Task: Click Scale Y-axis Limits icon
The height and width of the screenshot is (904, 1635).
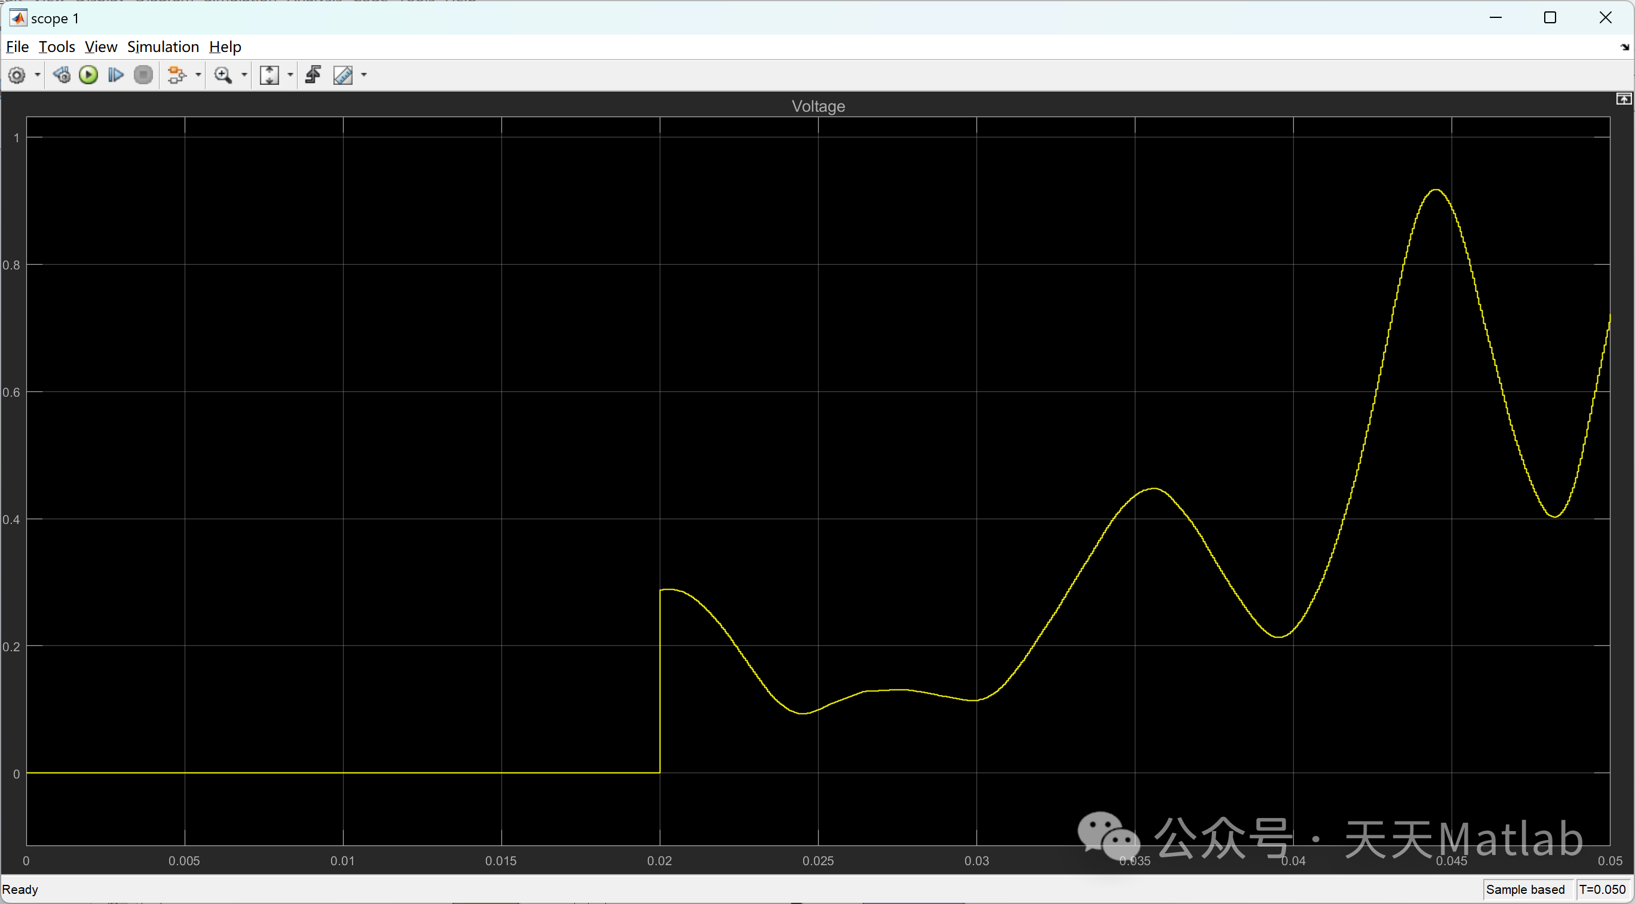Action: pos(269,75)
